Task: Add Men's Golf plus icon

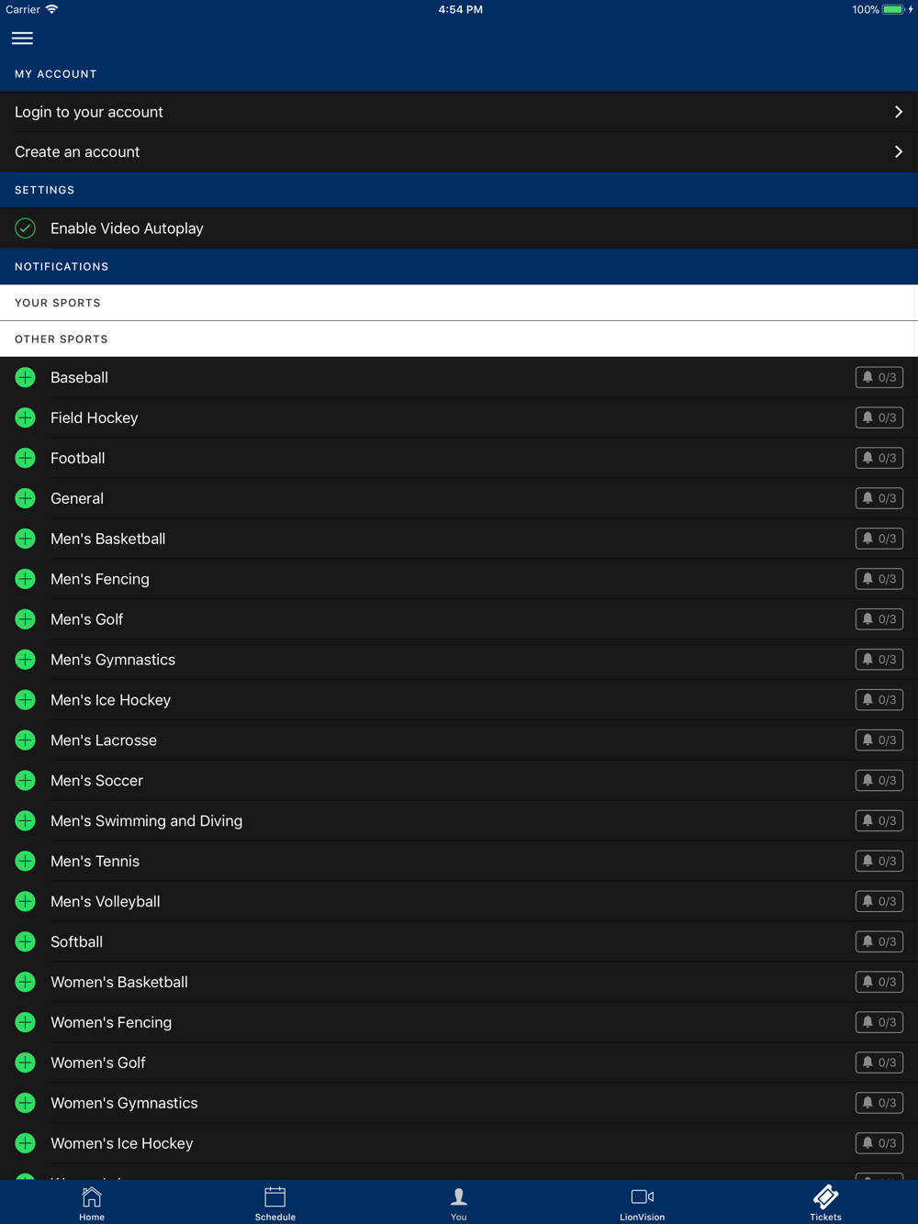Action: [x=26, y=619]
